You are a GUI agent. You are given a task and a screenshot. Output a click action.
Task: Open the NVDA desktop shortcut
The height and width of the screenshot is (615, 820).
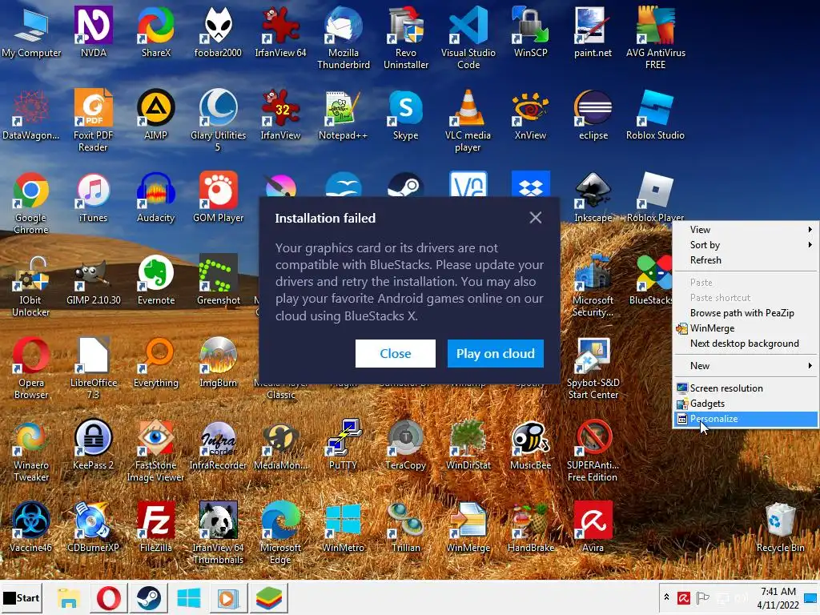coord(94,31)
